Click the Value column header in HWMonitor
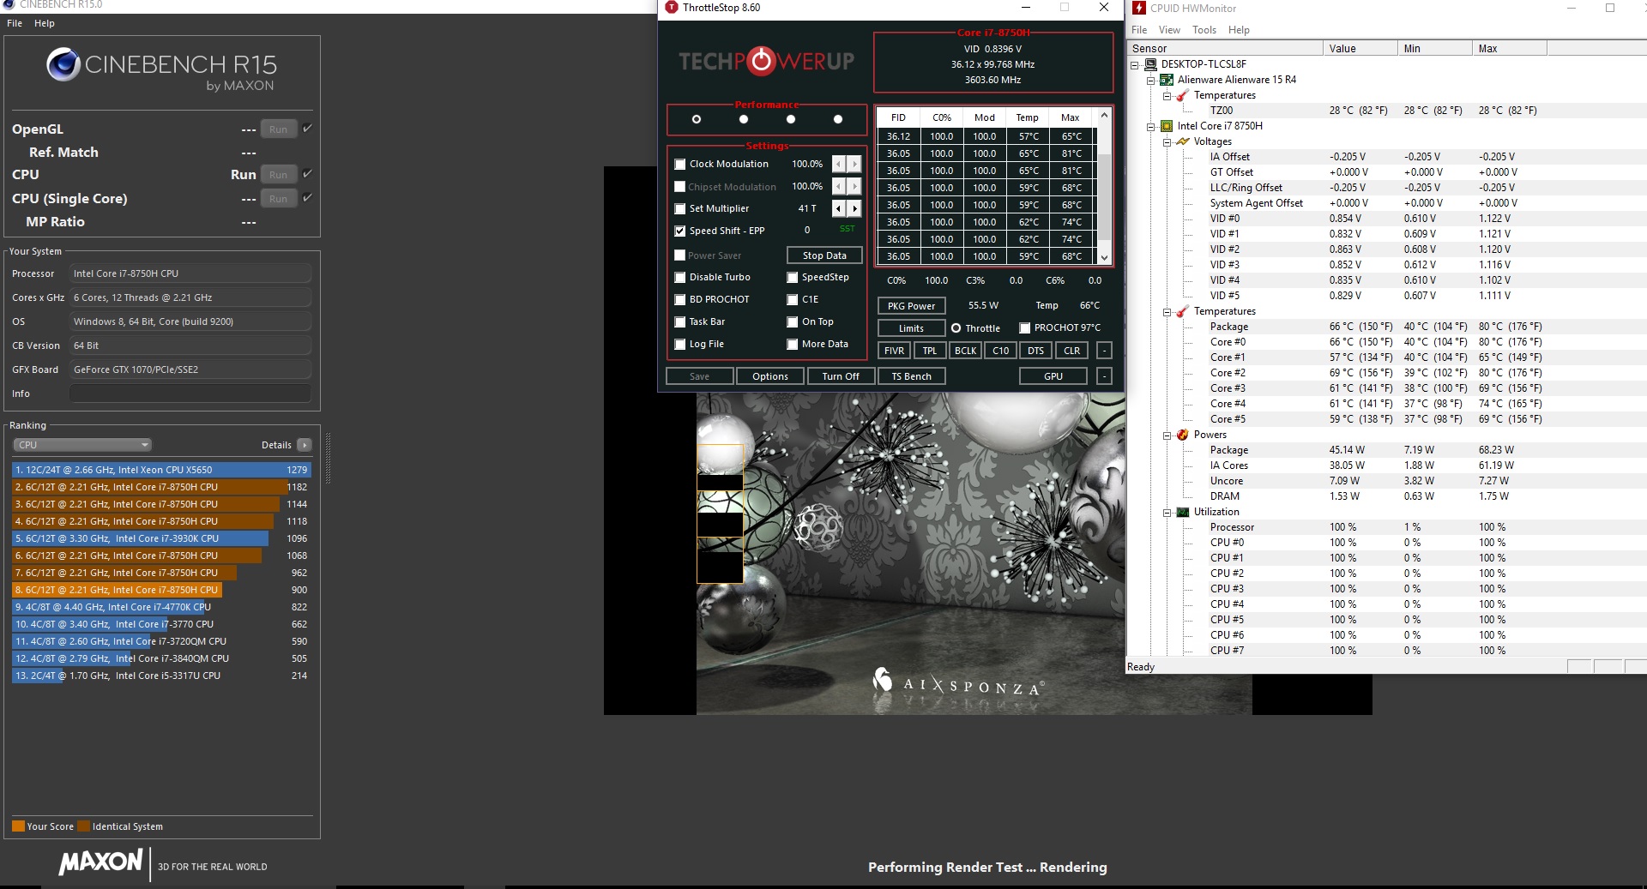The image size is (1647, 889). [x=1360, y=49]
